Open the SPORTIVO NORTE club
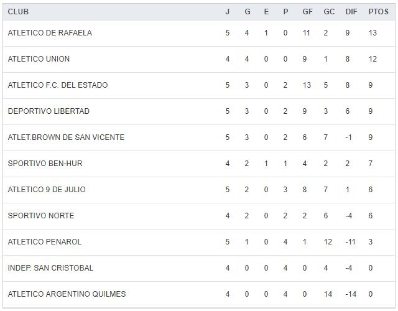This screenshot has width=398, height=311. point(41,216)
